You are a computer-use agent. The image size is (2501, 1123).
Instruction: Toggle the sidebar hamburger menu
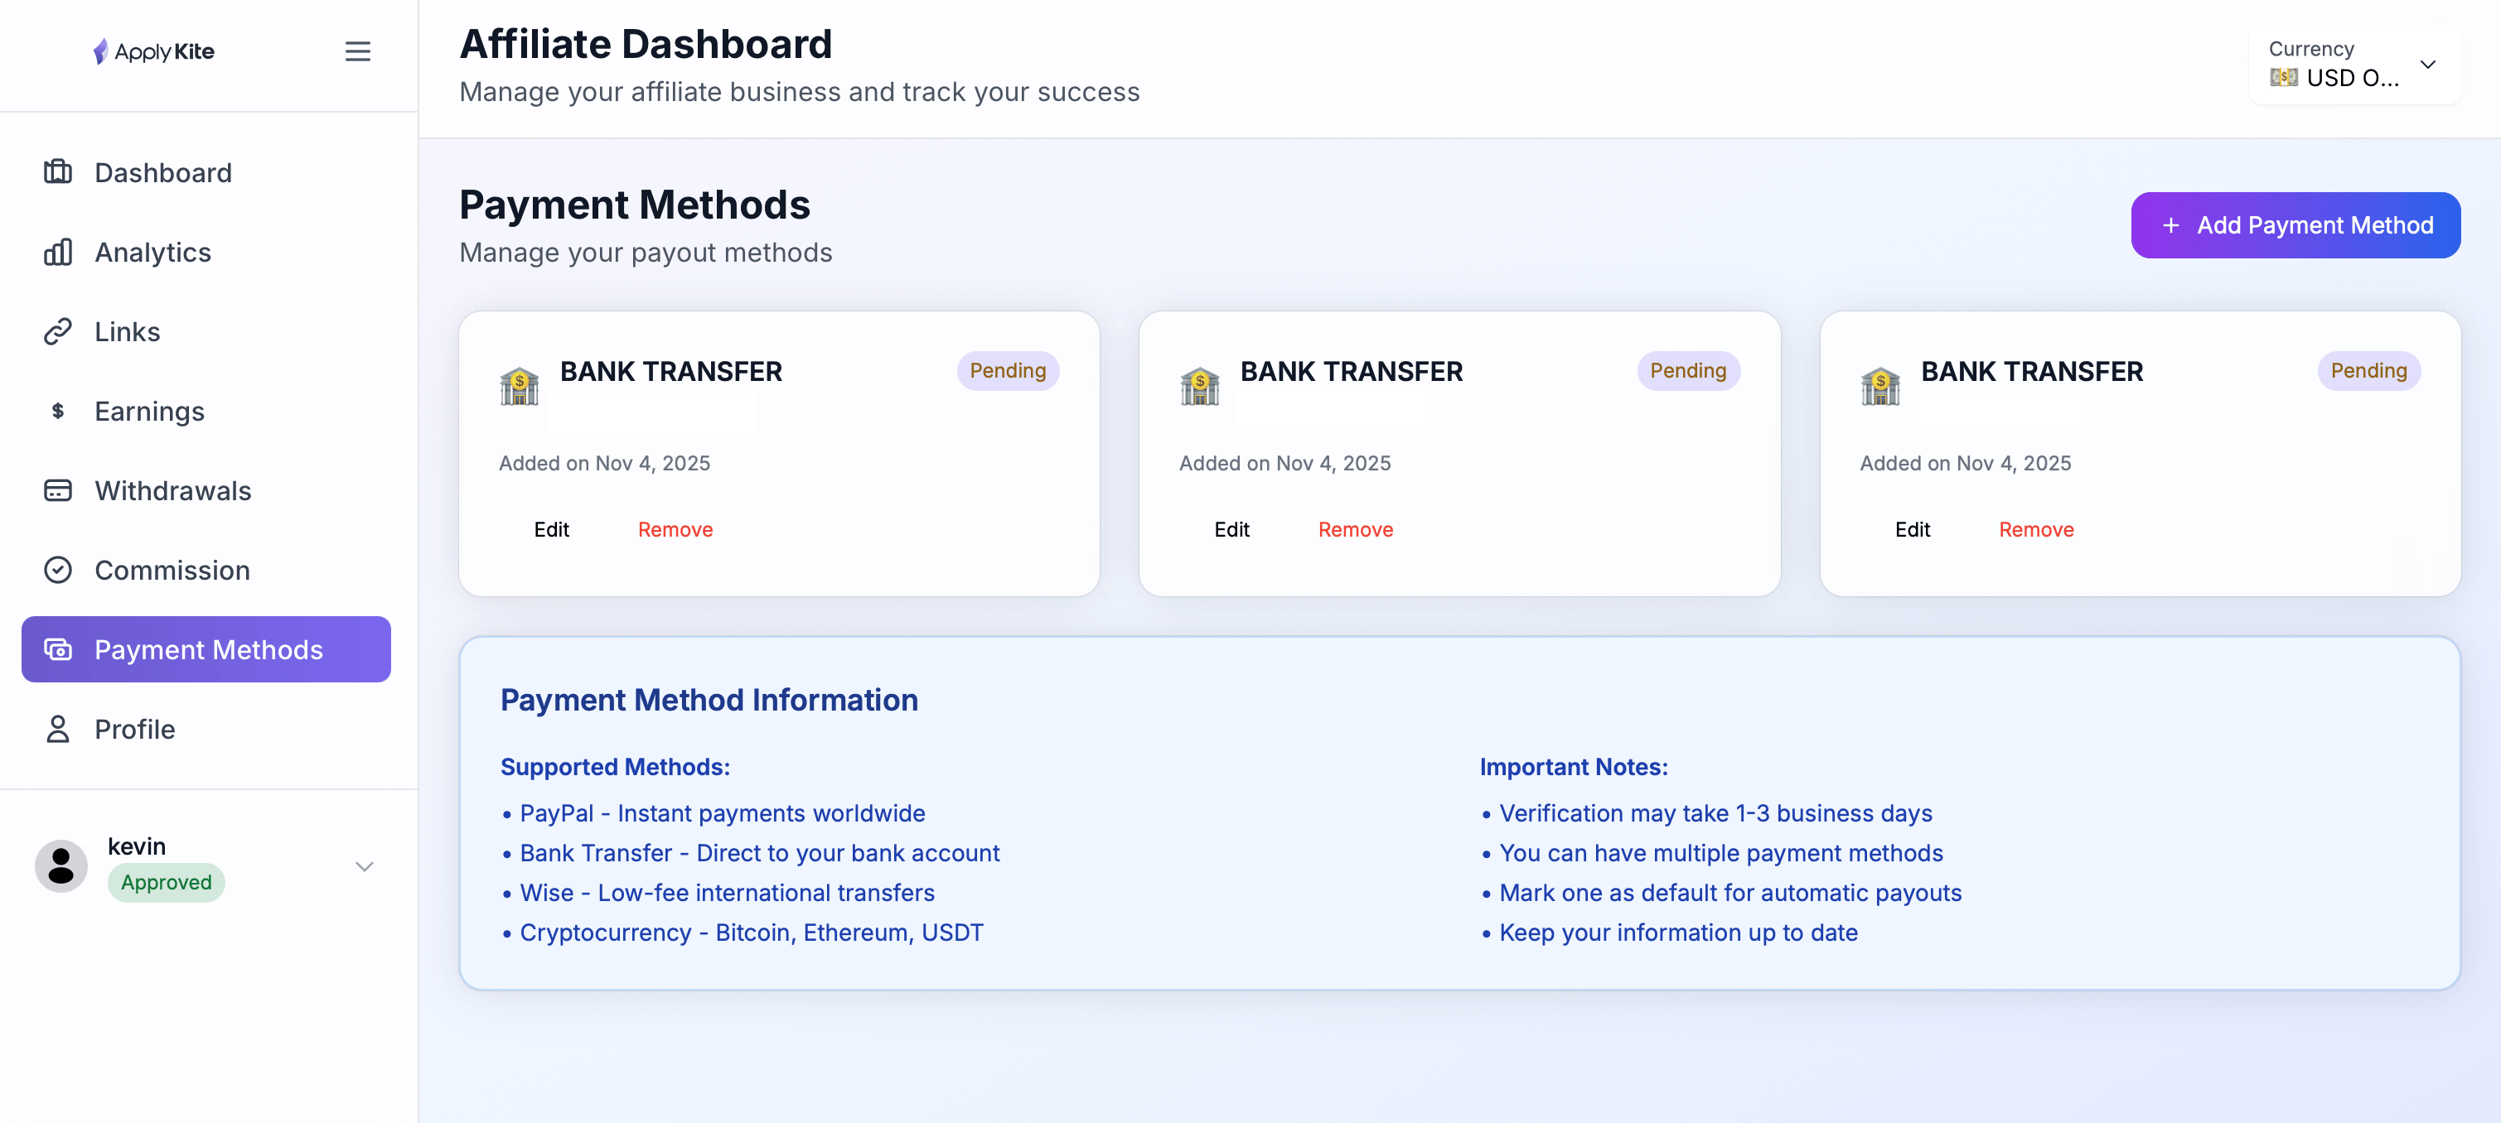click(357, 51)
